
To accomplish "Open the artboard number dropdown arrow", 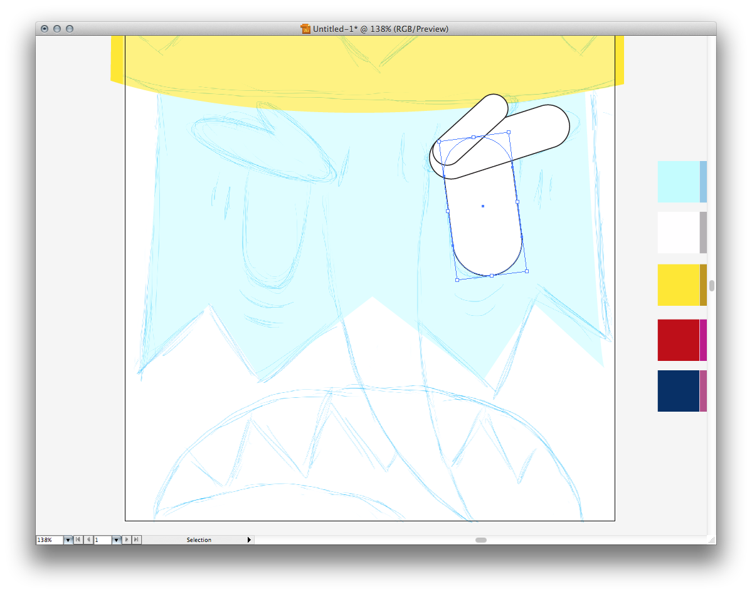I will coord(116,539).
